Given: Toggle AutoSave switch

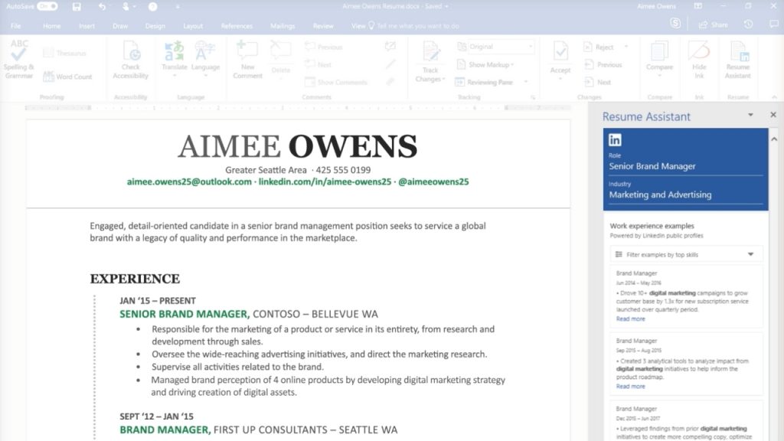Looking at the screenshot, I should point(47,6).
